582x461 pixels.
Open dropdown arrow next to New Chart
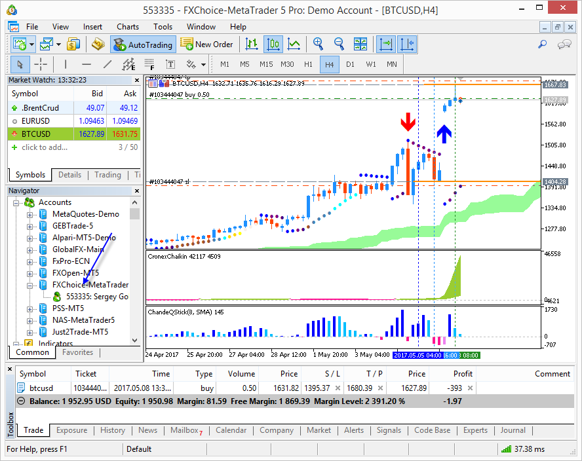(x=32, y=45)
